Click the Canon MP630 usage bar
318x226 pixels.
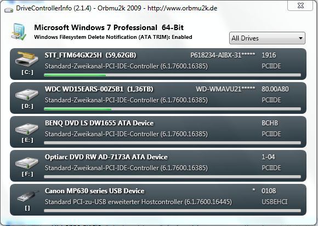click(x=172, y=211)
